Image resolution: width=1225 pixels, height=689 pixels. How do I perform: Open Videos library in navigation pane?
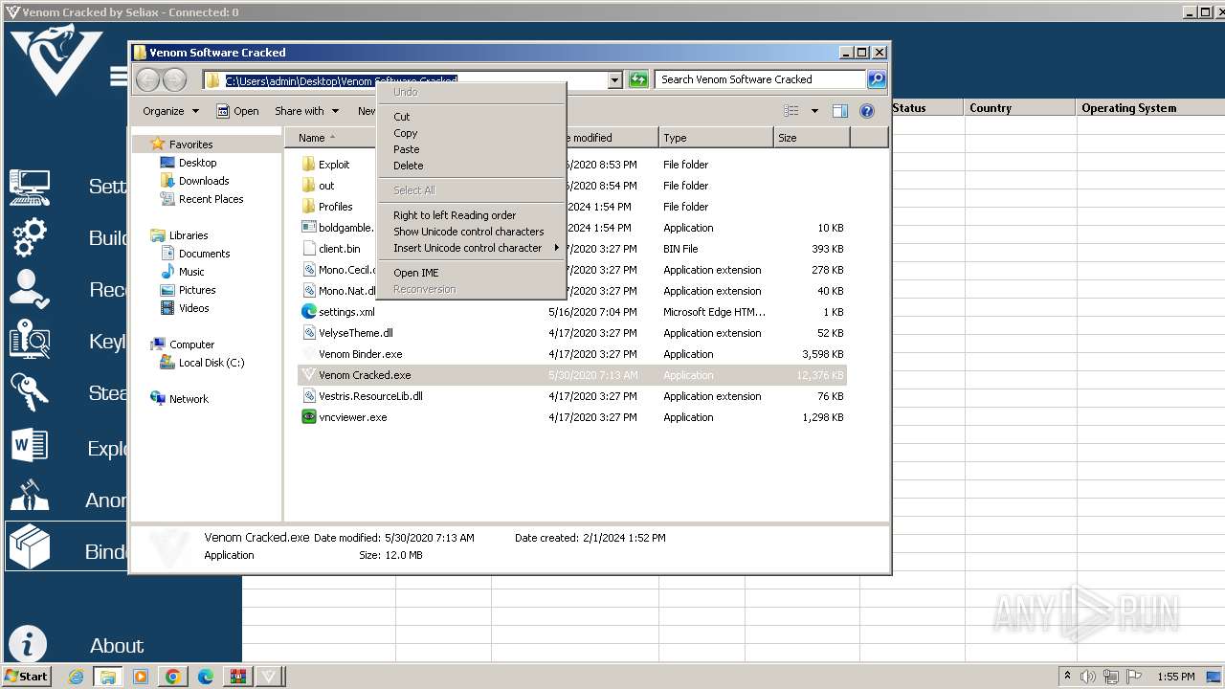pyautogui.click(x=193, y=308)
